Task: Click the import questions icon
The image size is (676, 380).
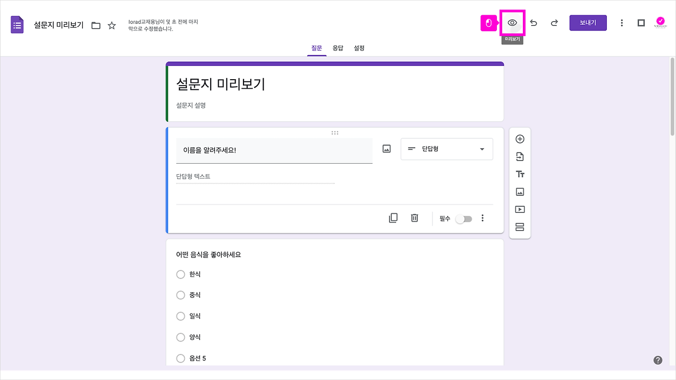Action: [520, 156]
